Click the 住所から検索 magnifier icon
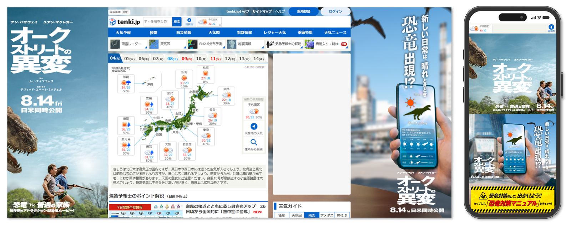The width and height of the screenshot is (571, 225). 254,142
